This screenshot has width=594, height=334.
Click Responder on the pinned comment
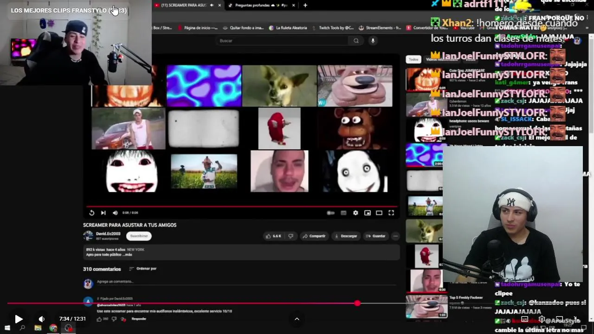(139, 319)
